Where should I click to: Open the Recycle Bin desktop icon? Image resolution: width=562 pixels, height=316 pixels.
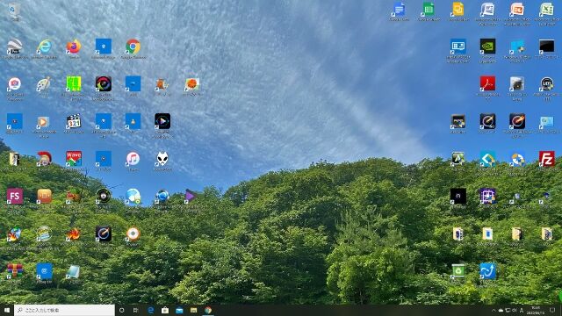coord(14,10)
